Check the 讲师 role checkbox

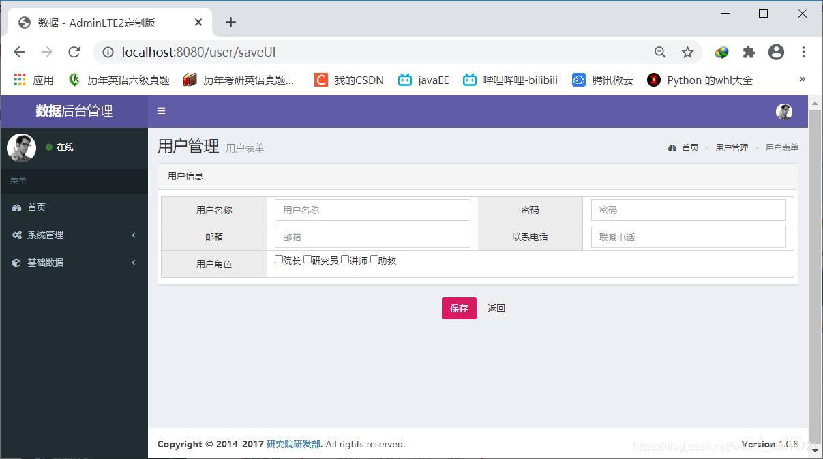pyautogui.click(x=345, y=259)
